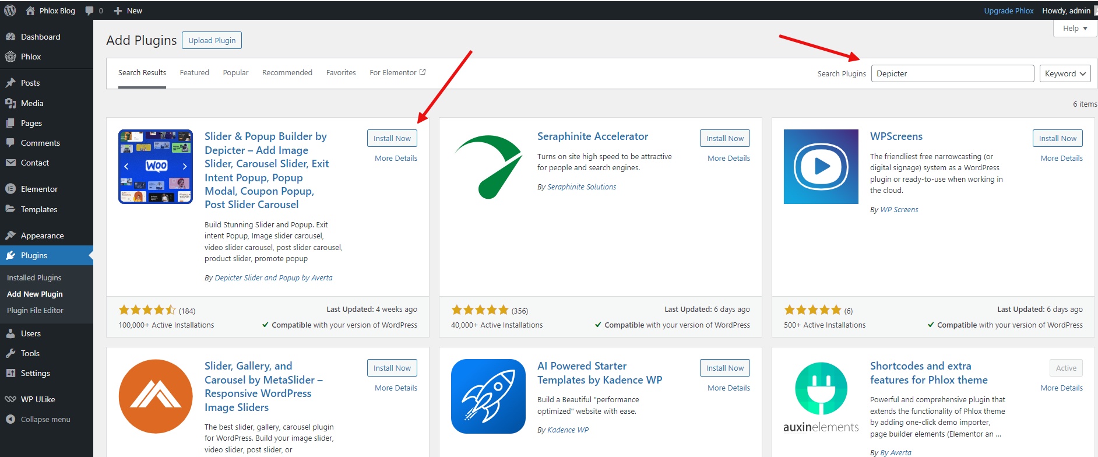Click the plus New icon in admin bar
The height and width of the screenshot is (457, 1098).
tap(118, 10)
